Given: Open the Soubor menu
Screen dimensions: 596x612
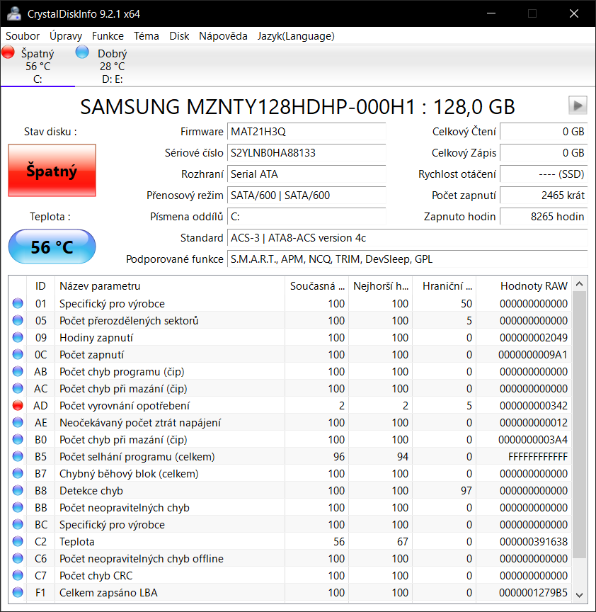Looking at the screenshot, I should tap(23, 36).
